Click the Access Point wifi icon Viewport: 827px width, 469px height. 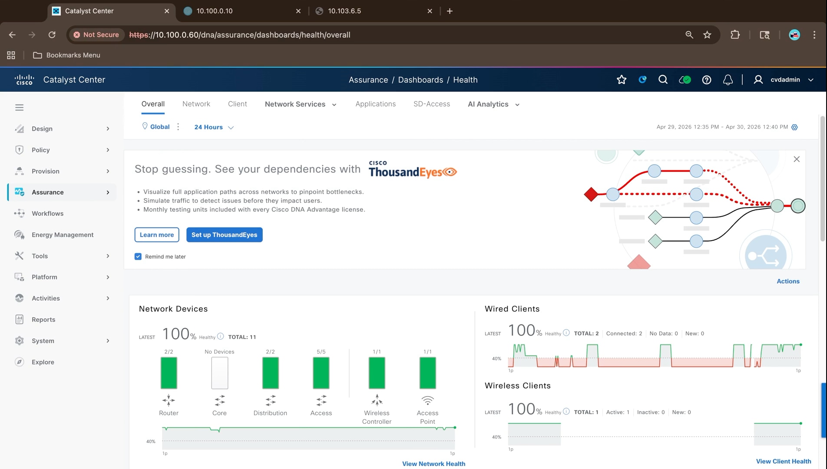coord(427,400)
